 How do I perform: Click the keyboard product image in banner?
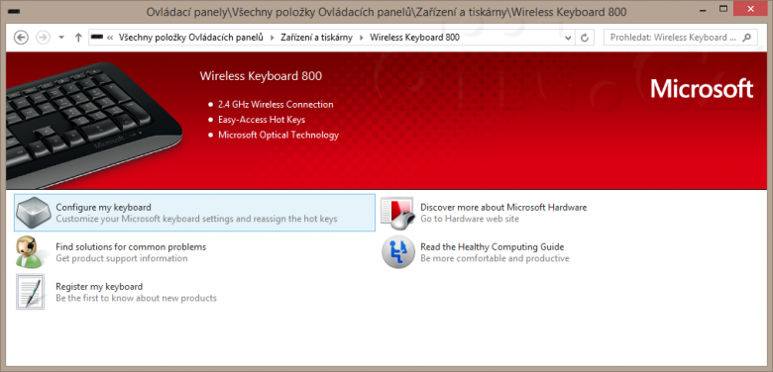tap(94, 126)
